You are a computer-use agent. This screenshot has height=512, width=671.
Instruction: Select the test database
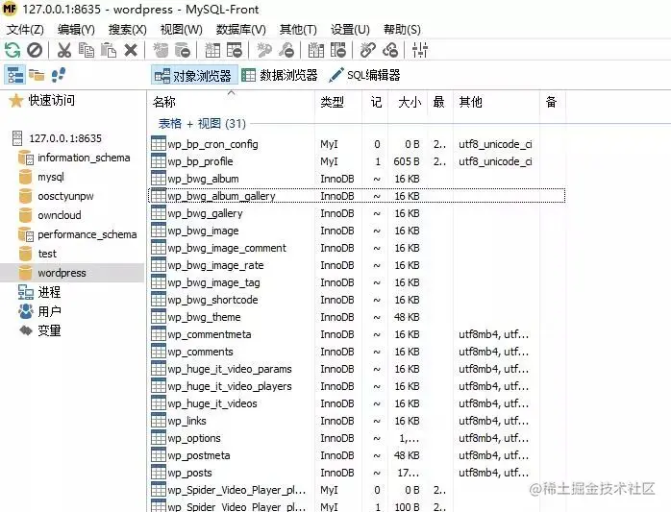click(47, 254)
